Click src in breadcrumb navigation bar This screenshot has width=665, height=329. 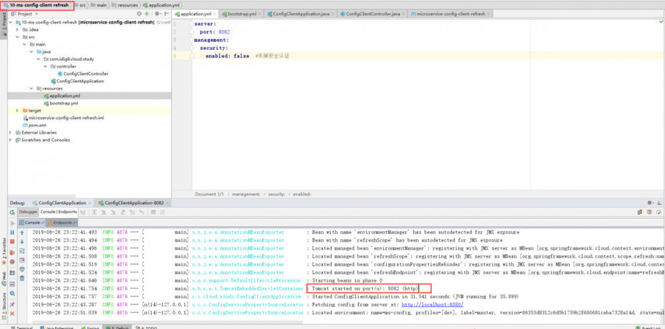point(83,5)
